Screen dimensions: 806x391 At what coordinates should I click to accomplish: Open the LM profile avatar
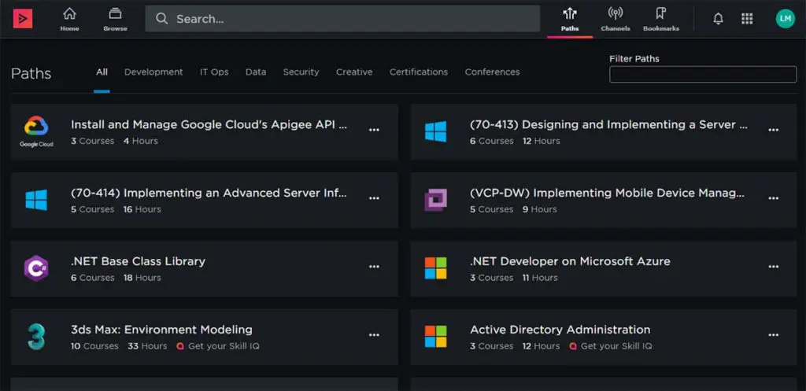point(785,19)
